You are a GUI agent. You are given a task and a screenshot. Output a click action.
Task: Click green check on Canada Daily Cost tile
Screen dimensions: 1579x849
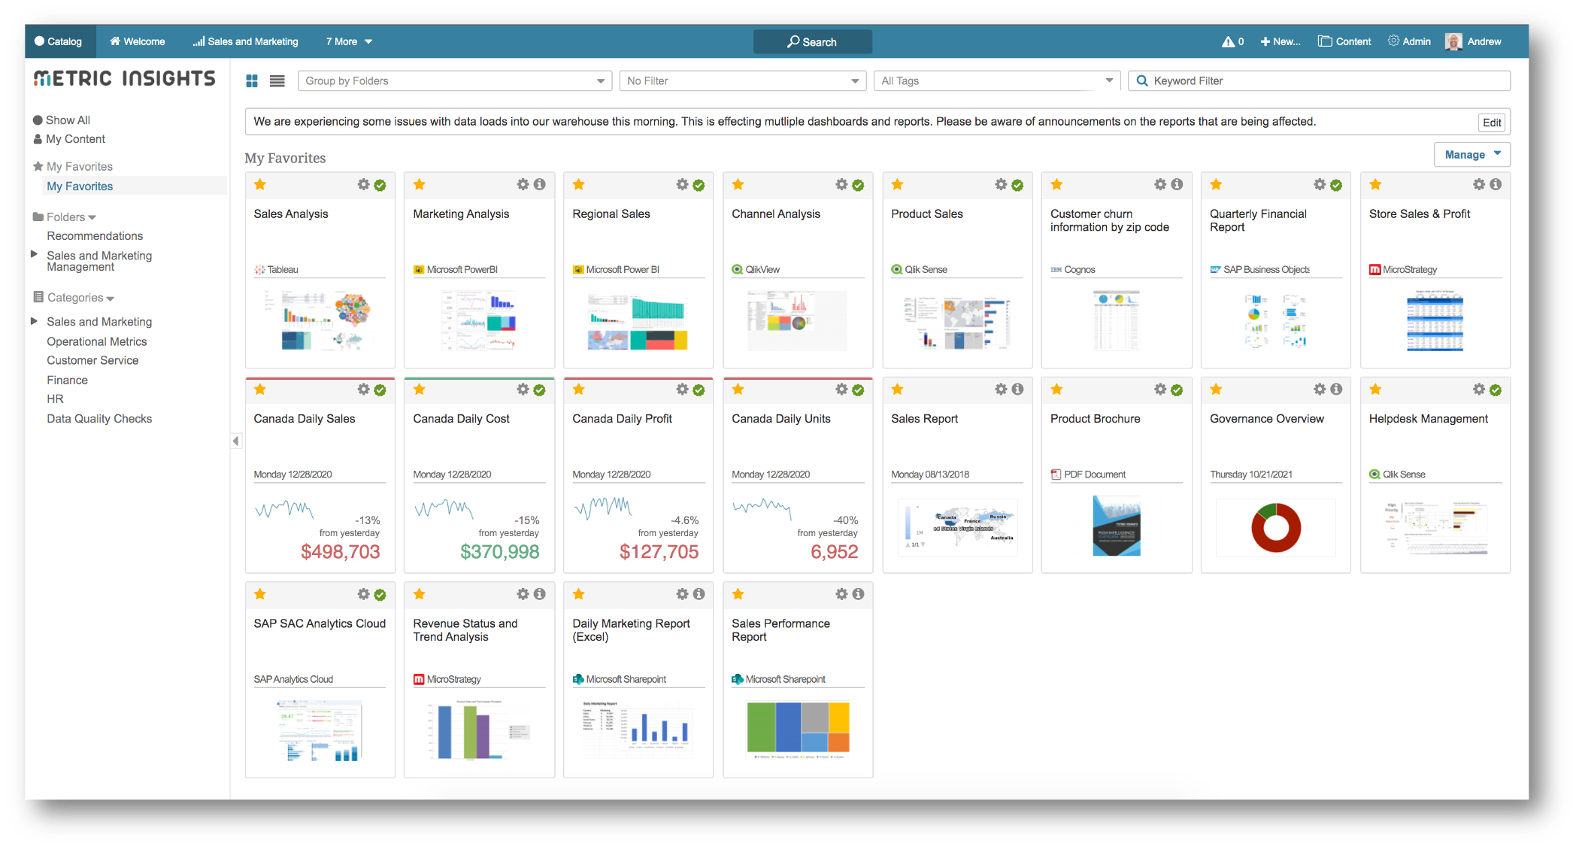(x=540, y=390)
